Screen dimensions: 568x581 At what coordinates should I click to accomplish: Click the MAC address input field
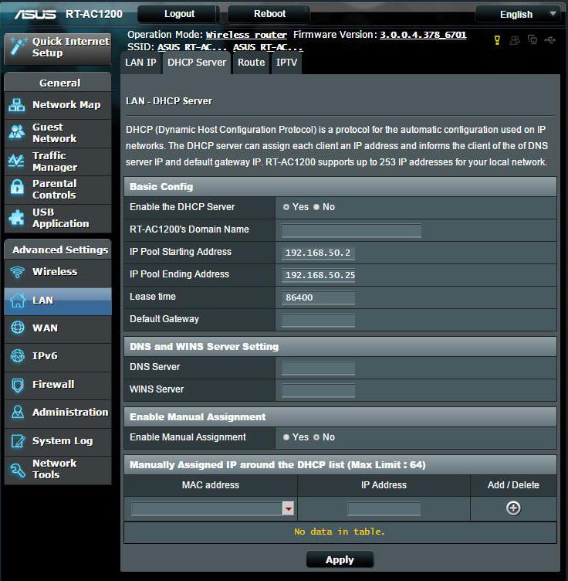(207, 508)
